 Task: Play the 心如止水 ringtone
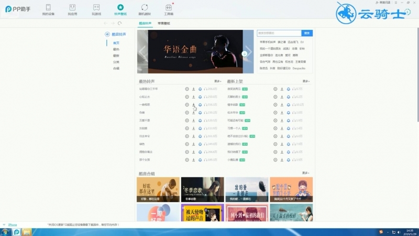point(187,97)
